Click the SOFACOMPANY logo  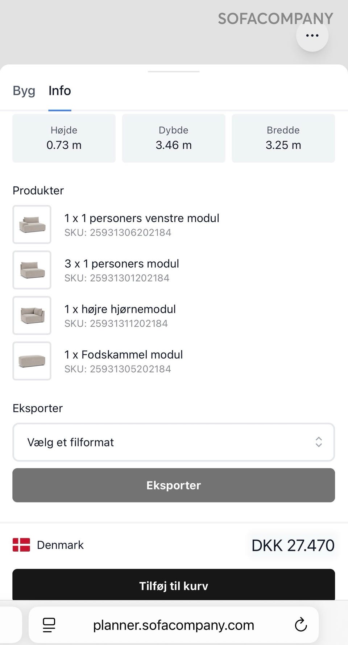click(x=275, y=19)
